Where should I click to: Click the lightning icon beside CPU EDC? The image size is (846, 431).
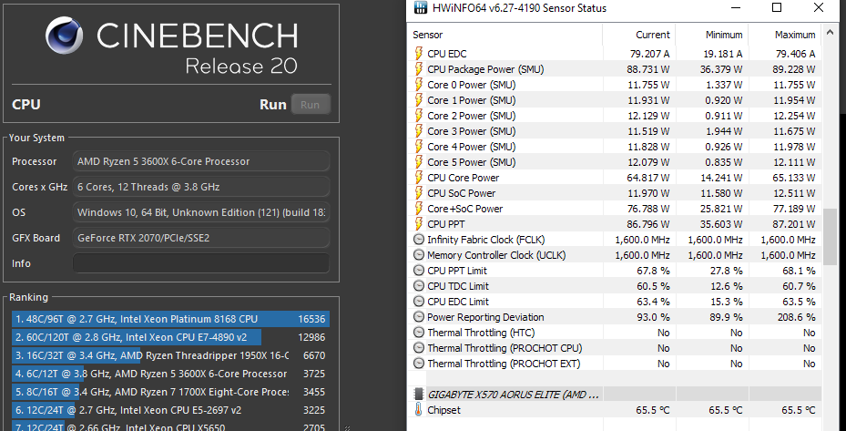click(419, 54)
